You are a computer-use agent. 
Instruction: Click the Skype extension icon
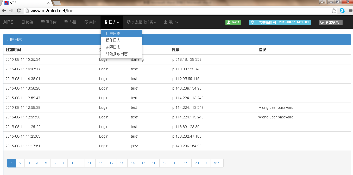pyautogui.click(x=342, y=11)
